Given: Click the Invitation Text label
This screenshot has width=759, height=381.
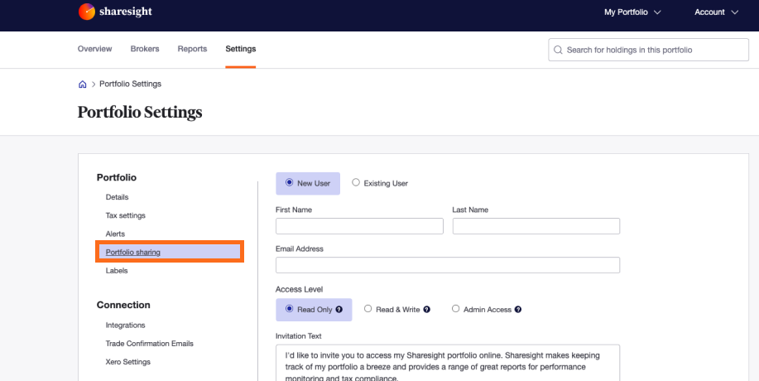Looking at the screenshot, I should (299, 336).
